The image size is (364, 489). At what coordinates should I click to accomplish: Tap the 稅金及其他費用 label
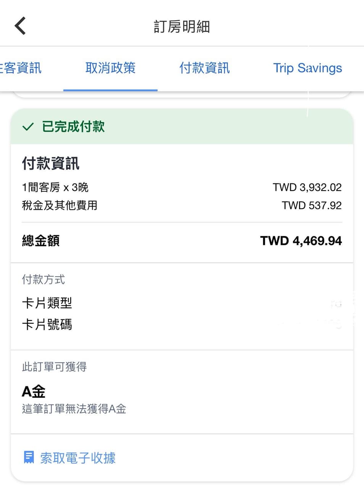tap(60, 206)
